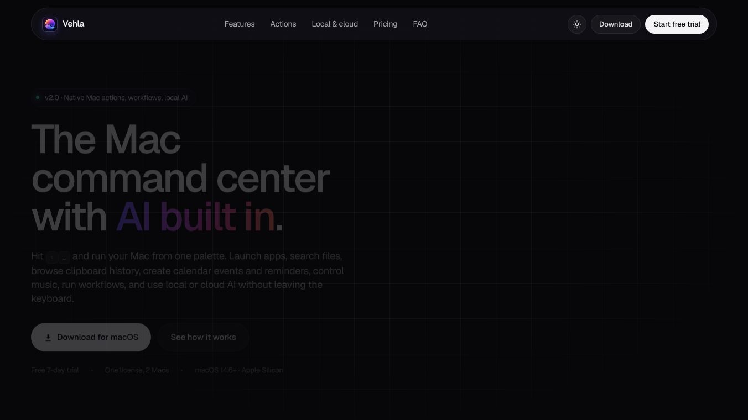Open the FAQ nav item
This screenshot has width=748, height=420.
pyautogui.click(x=420, y=24)
